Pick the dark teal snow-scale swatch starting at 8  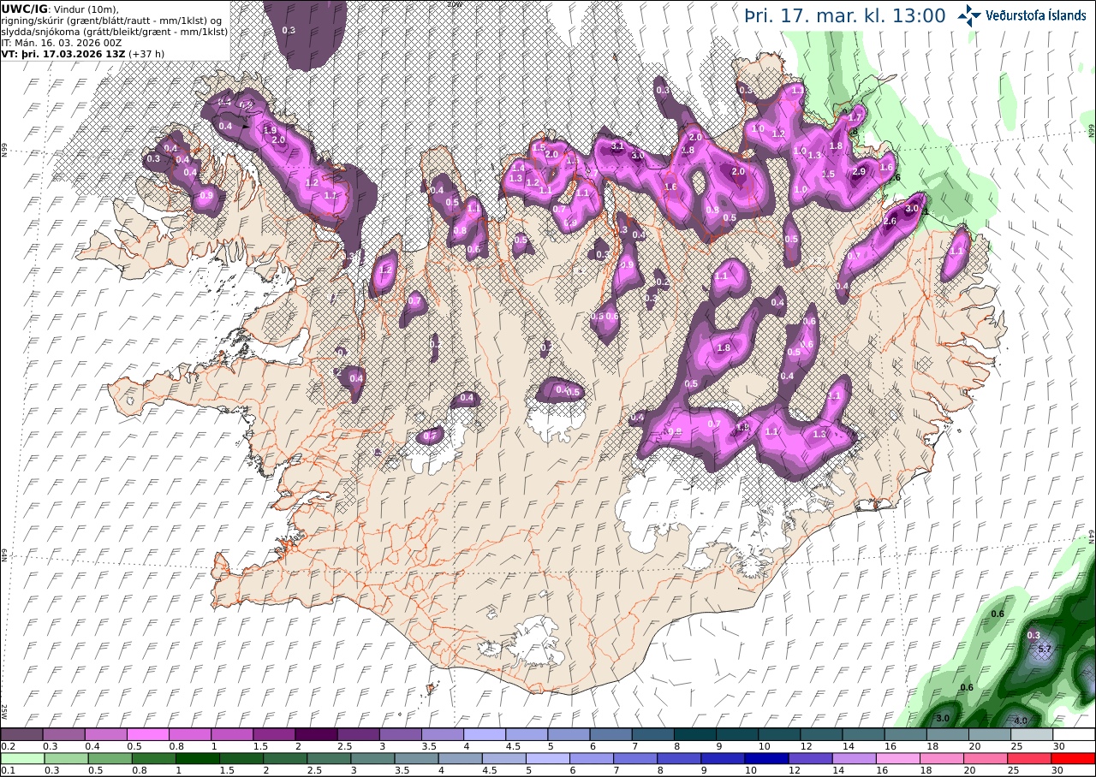695,734
